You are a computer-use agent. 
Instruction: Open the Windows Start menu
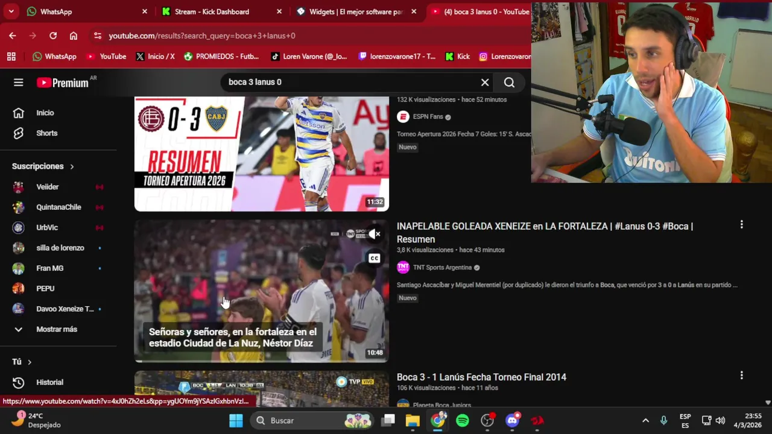point(236,421)
